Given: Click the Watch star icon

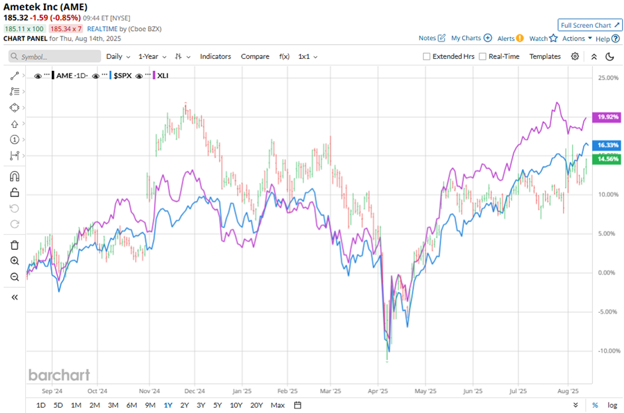Looking at the screenshot, I should (553, 38).
